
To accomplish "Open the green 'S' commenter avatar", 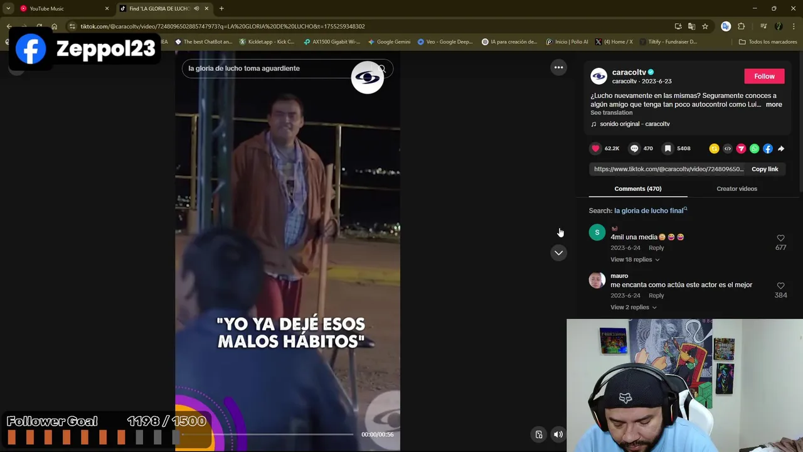I will point(597,232).
